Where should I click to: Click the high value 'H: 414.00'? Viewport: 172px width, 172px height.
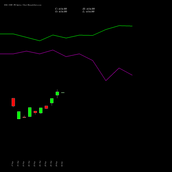(x=89, y=9)
